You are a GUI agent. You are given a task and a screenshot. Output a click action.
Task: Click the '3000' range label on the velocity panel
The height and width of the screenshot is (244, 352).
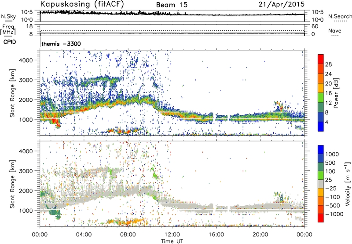(x=26, y=171)
